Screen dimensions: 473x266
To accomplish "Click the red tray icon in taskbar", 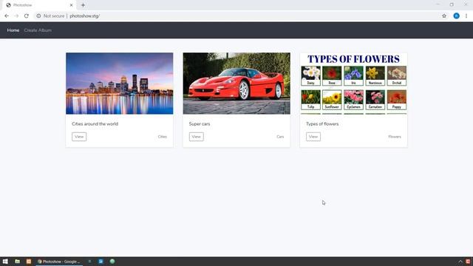I will (x=468, y=262).
